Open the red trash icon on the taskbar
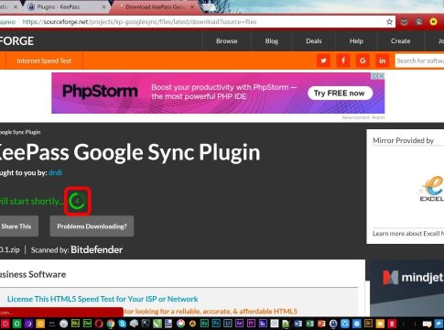Screen dimensions: 444x330 (392, 324)
